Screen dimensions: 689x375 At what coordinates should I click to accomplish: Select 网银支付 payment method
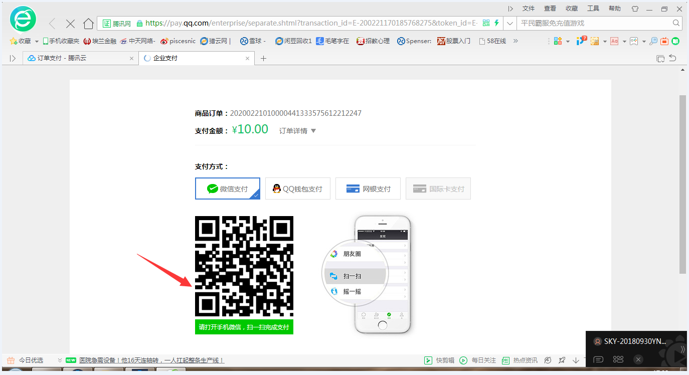pyautogui.click(x=368, y=189)
